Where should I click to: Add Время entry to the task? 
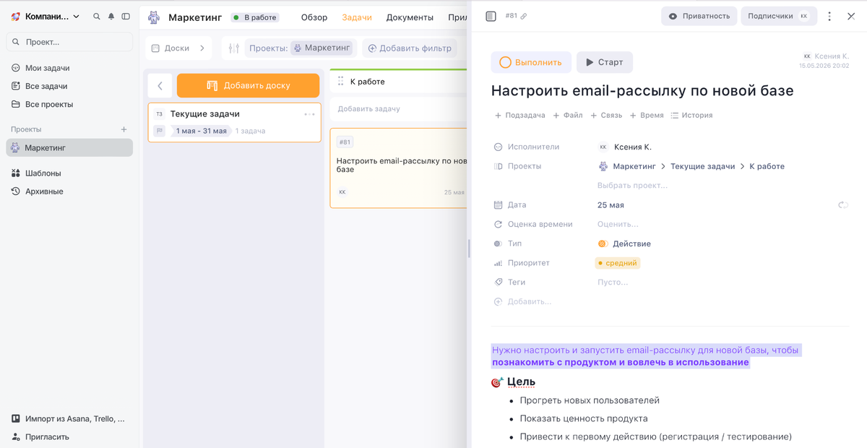[x=647, y=115]
